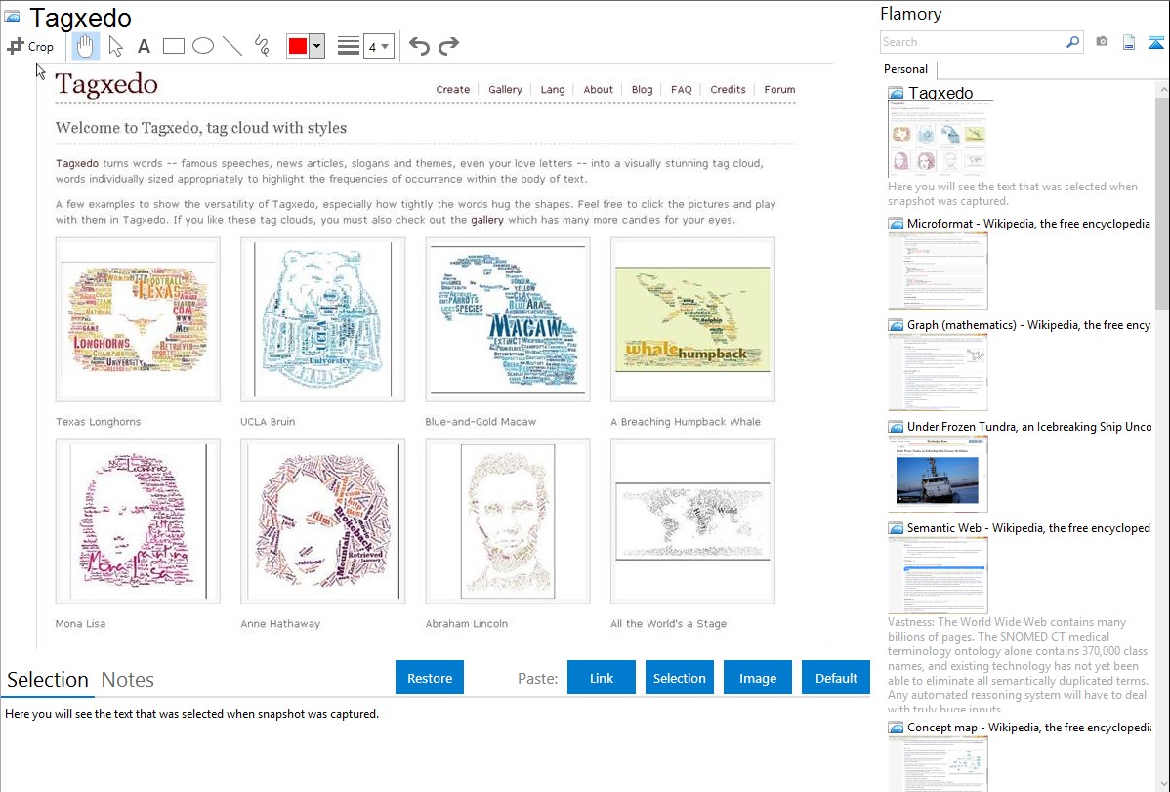Click the red color swatch

pyautogui.click(x=298, y=46)
